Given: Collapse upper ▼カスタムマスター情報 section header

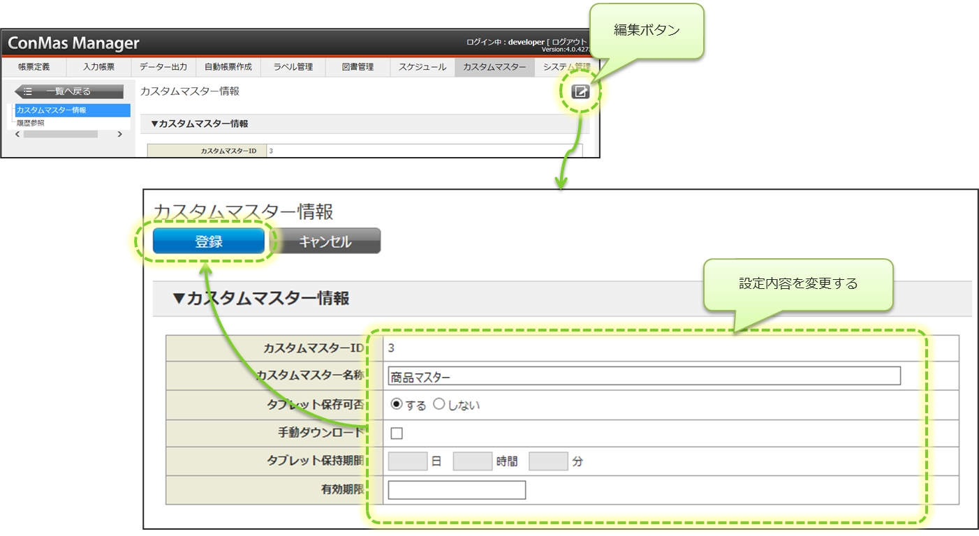Looking at the screenshot, I should point(199,124).
